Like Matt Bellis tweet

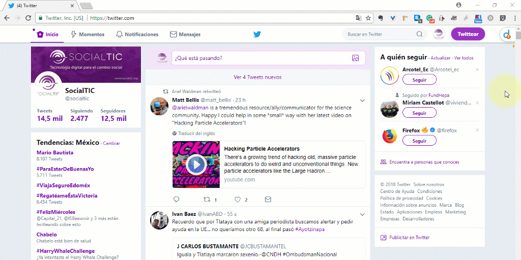[x=237, y=200]
